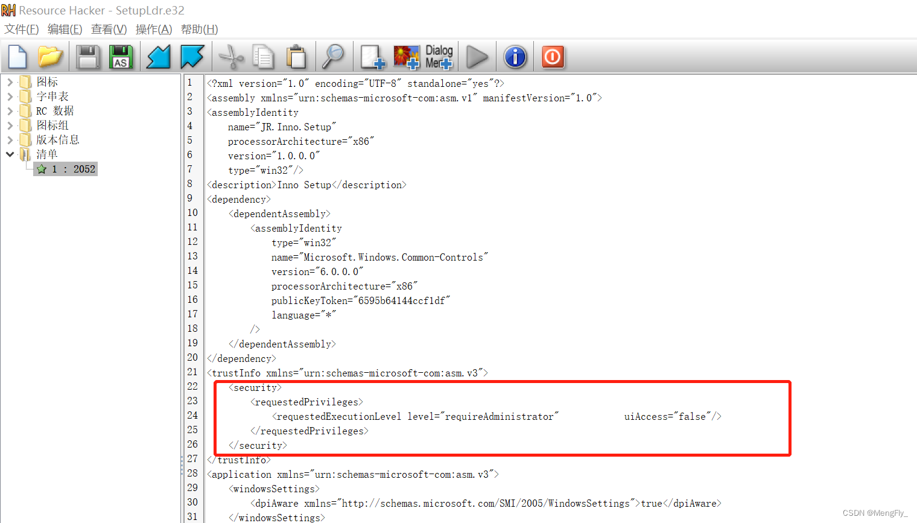This screenshot has height=523, width=917.
Task: Click the Resource Hacker title icon
Action: [8, 10]
